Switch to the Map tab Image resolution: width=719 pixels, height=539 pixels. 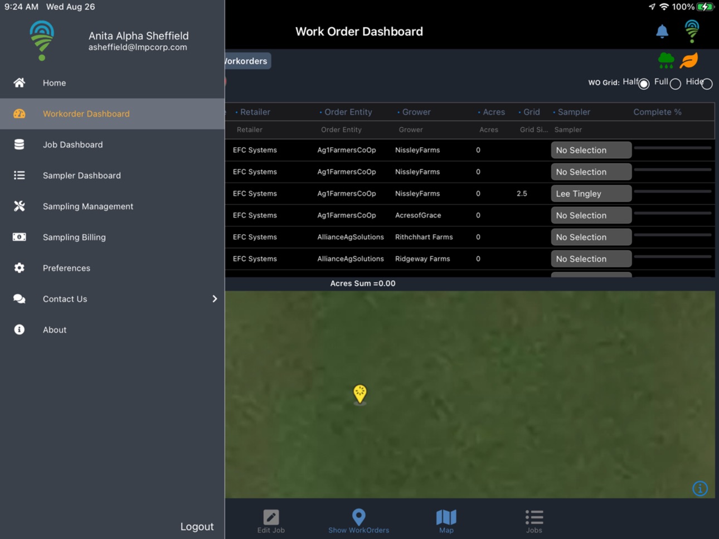[446, 521]
